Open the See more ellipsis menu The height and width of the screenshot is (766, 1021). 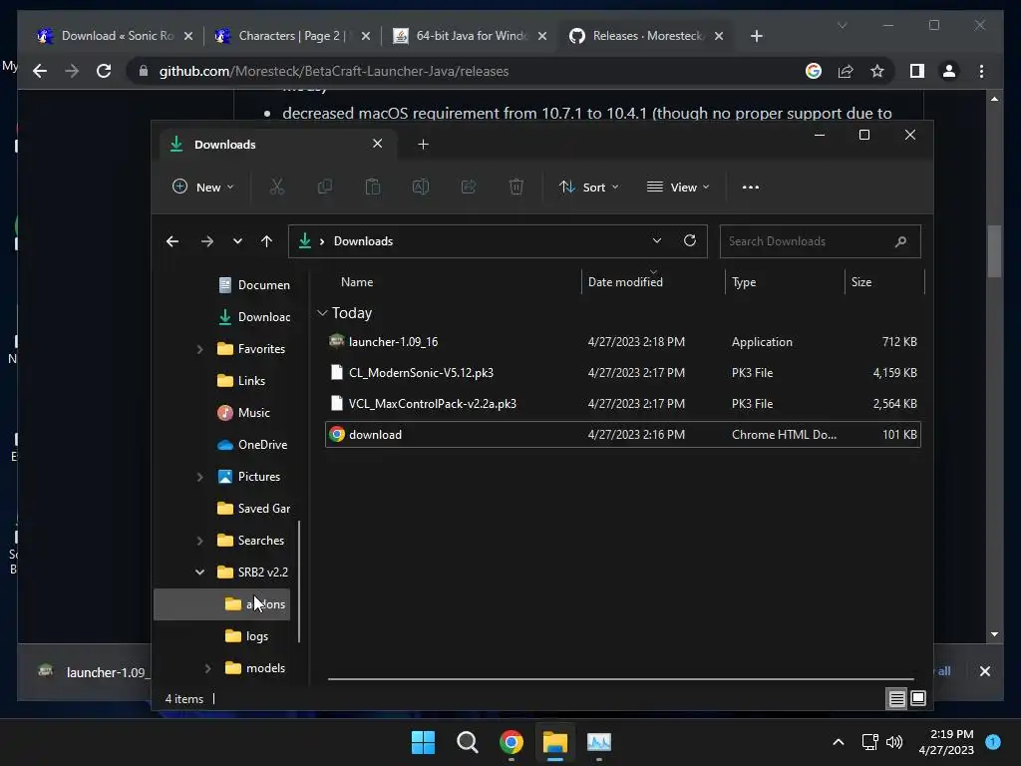tap(751, 187)
